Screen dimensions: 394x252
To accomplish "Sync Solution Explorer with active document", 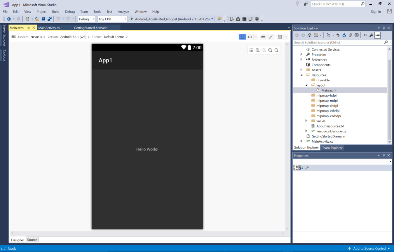I will coord(338,35).
